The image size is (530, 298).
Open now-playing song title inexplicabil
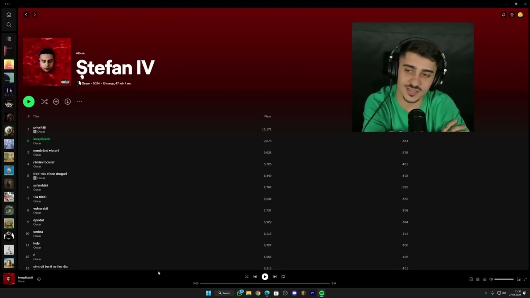tap(25, 278)
